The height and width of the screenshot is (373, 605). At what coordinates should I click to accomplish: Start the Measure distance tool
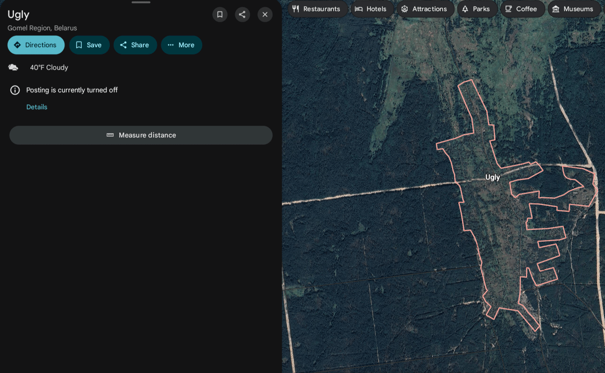pyautogui.click(x=141, y=135)
